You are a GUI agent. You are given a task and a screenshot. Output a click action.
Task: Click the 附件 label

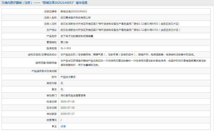(54, 77)
